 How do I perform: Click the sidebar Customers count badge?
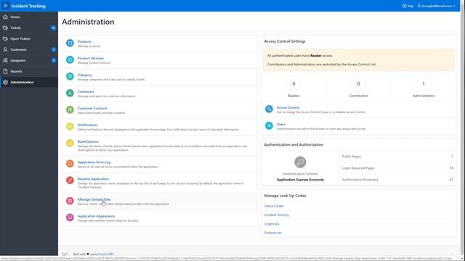[53, 50]
